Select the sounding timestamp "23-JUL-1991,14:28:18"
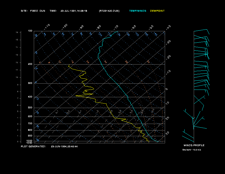The image size is (225, 174). click(x=74, y=11)
